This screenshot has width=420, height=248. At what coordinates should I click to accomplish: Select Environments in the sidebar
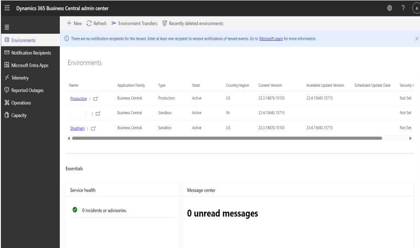[30, 40]
